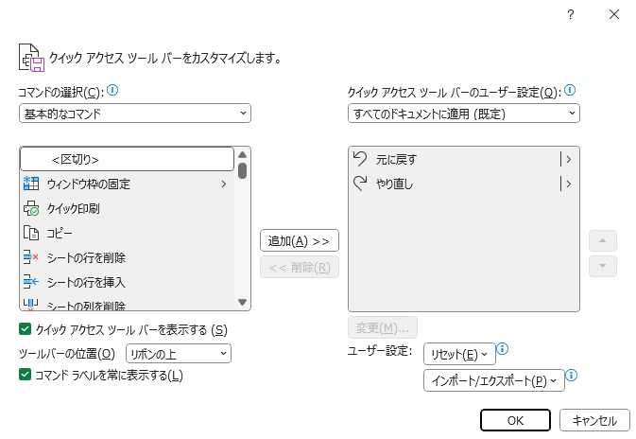Screen dimensions: 636x439
Task: Click info icon beside コマンドの選択 label
Action: click(112, 91)
